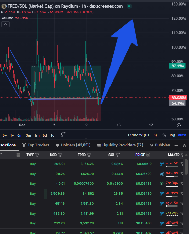Open maker njwL5R on 491.16 row
Viewport: 189px width, 234px height.
pyautogui.click(x=172, y=203)
